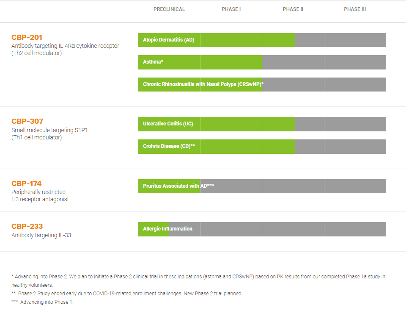Select the PHASE III column header
This screenshot has height=311, width=406.
(x=355, y=9)
